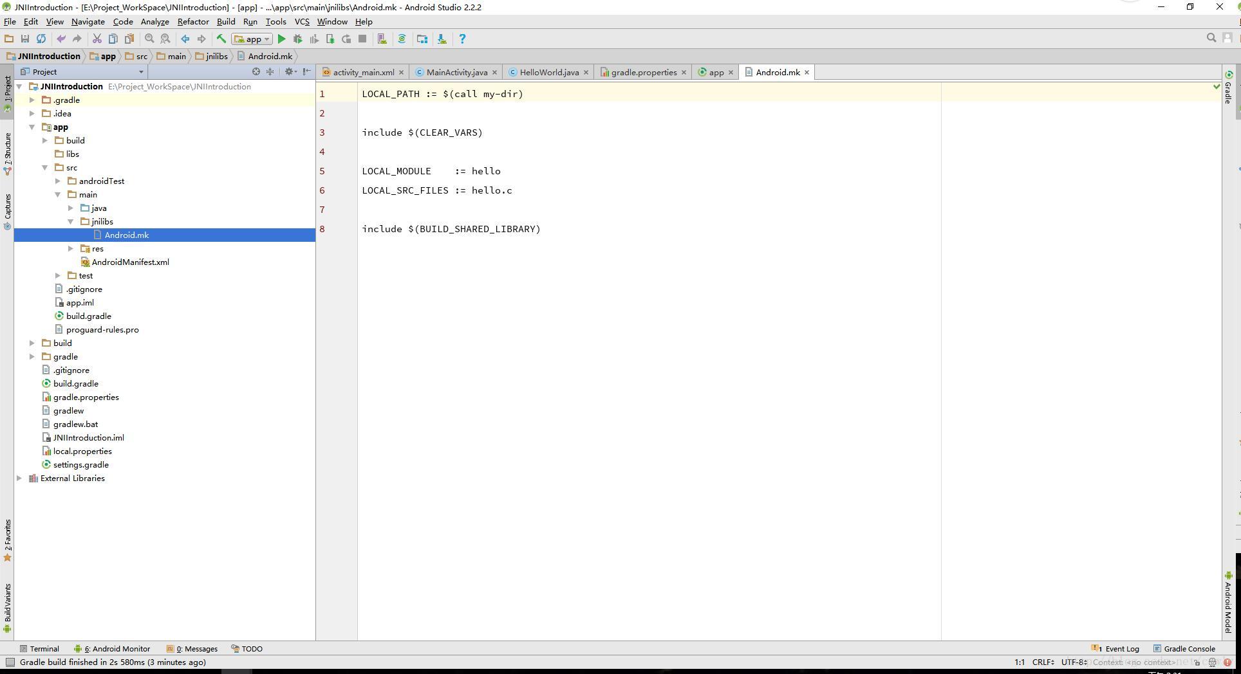Click the Cut scissors icon
The height and width of the screenshot is (674, 1241).
coord(97,39)
